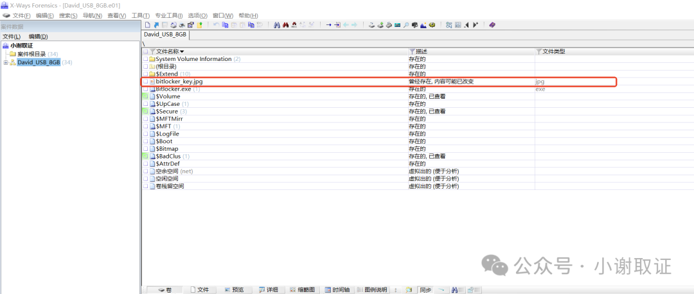694x294 pixels.
Task: Click the Copy block toolbar icon
Action: (x=226, y=25)
